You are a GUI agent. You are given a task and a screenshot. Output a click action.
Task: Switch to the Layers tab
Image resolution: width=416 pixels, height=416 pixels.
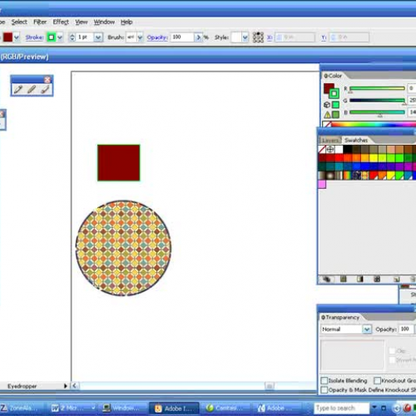coord(330,140)
